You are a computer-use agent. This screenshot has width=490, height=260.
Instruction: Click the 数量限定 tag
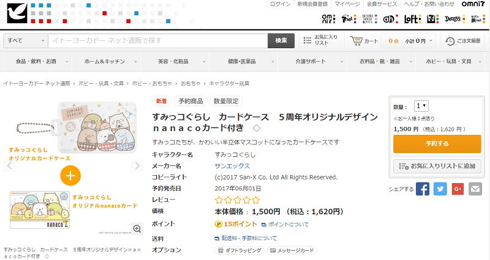pos(226,101)
